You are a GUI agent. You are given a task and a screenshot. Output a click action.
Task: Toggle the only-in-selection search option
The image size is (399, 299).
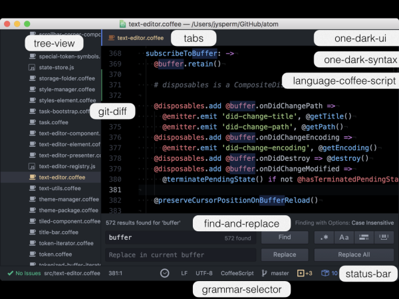[364, 237]
